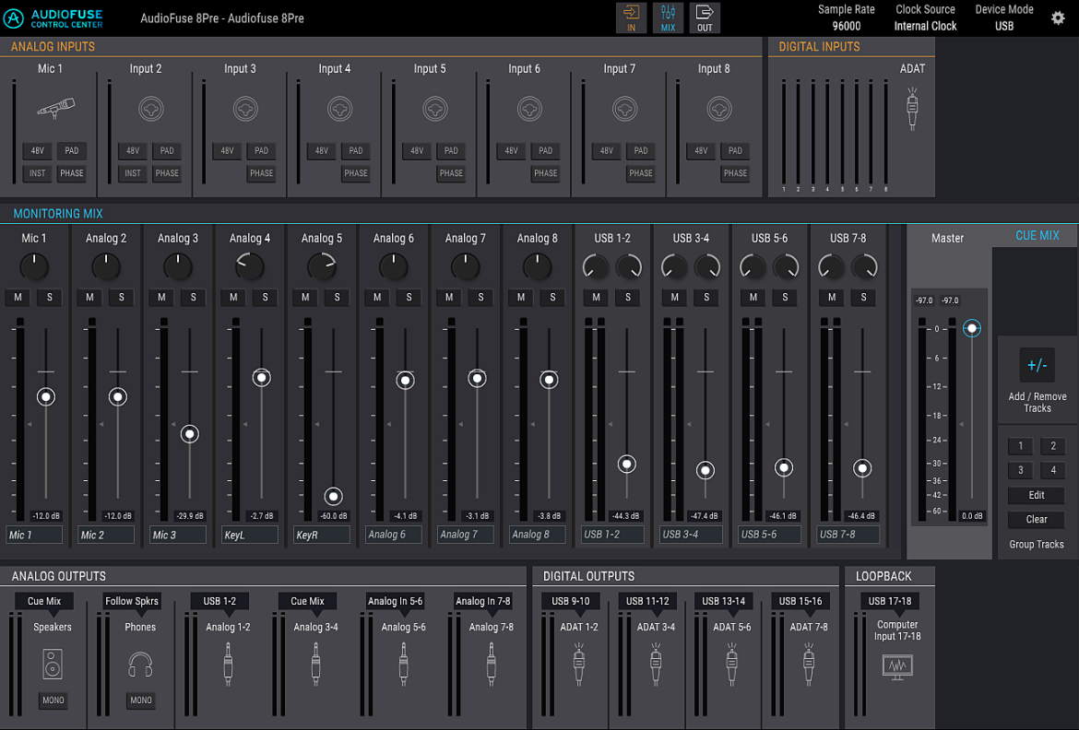Click the Input 6 combo jack icon
This screenshot has height=730, width=1079.
click(x=529, y=109)
